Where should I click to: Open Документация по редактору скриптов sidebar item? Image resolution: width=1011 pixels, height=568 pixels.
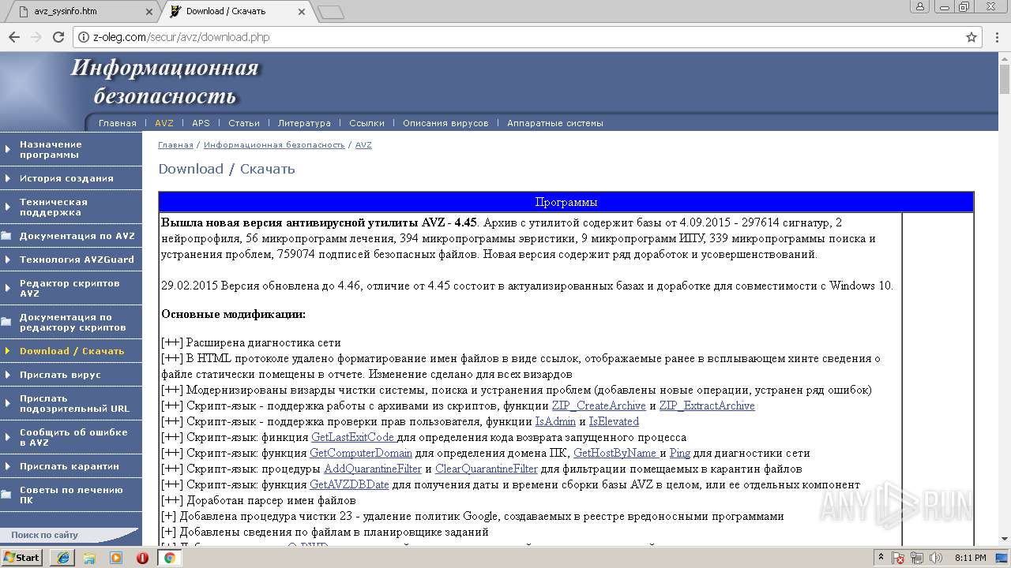pos(71,323)
